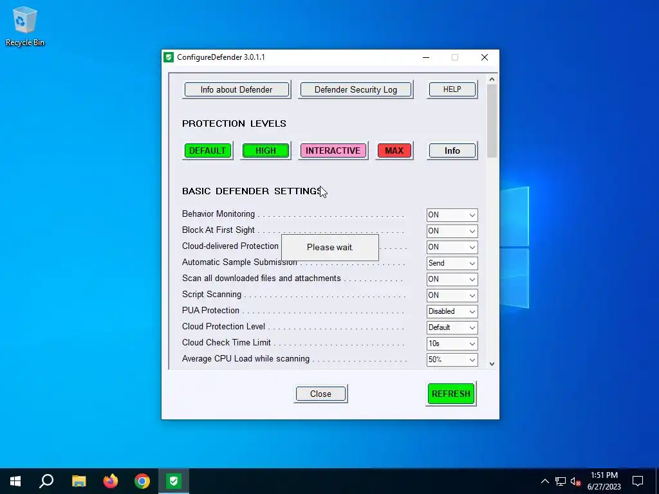Viewport: 659px width, 494px height.
Task: Open taskbar search magnifier
Action: tap(46, 481)
